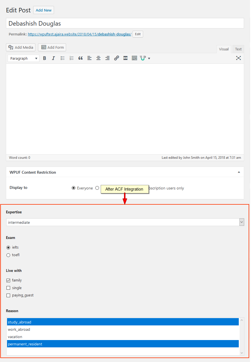This screenshot has width=252, height=362.
Task: Switch to the Text editor tab
Action: (238, 49)
